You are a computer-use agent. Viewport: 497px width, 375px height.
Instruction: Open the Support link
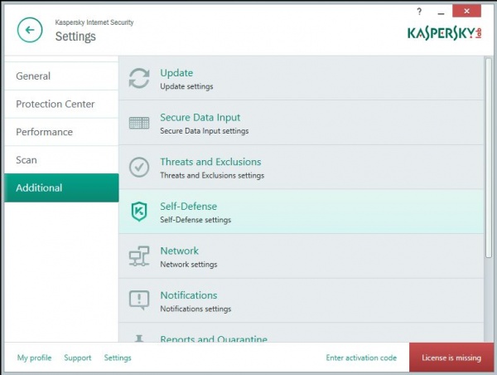[78, 358]
